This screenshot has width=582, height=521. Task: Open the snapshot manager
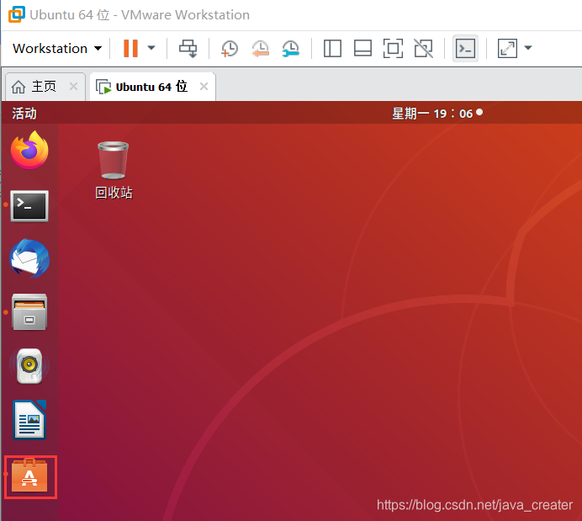coord(291,49)
